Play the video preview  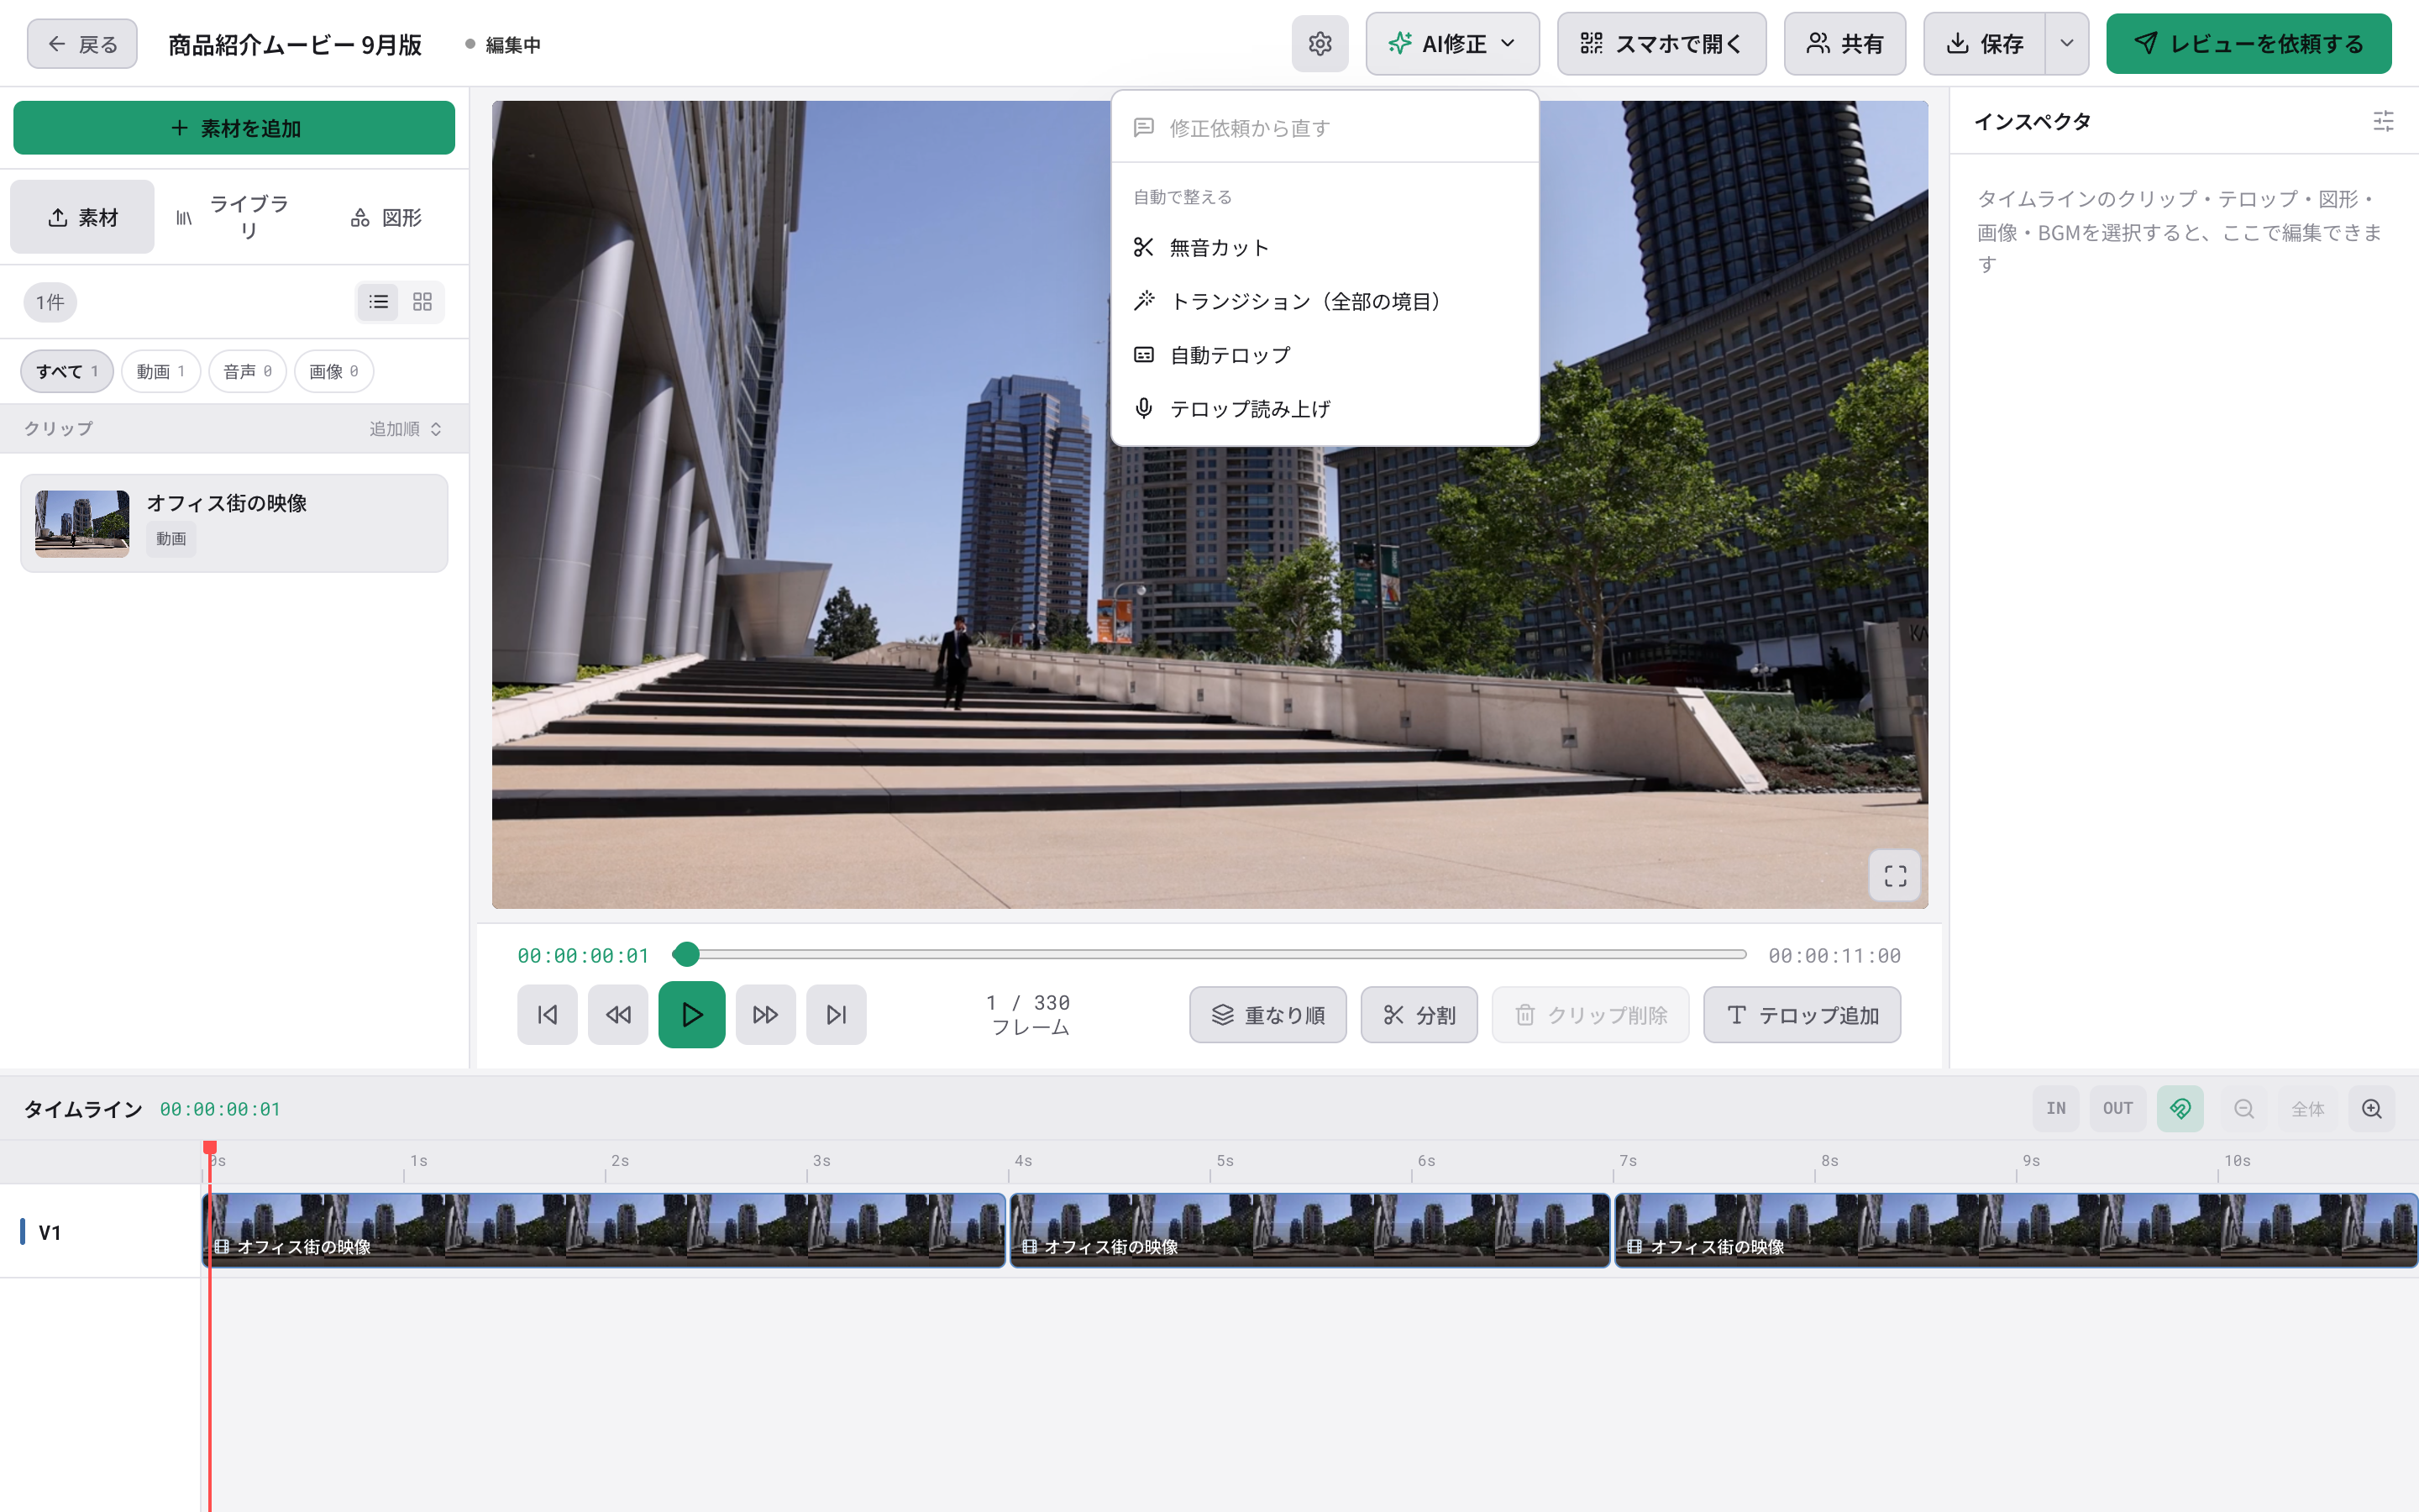[692, 1015]
